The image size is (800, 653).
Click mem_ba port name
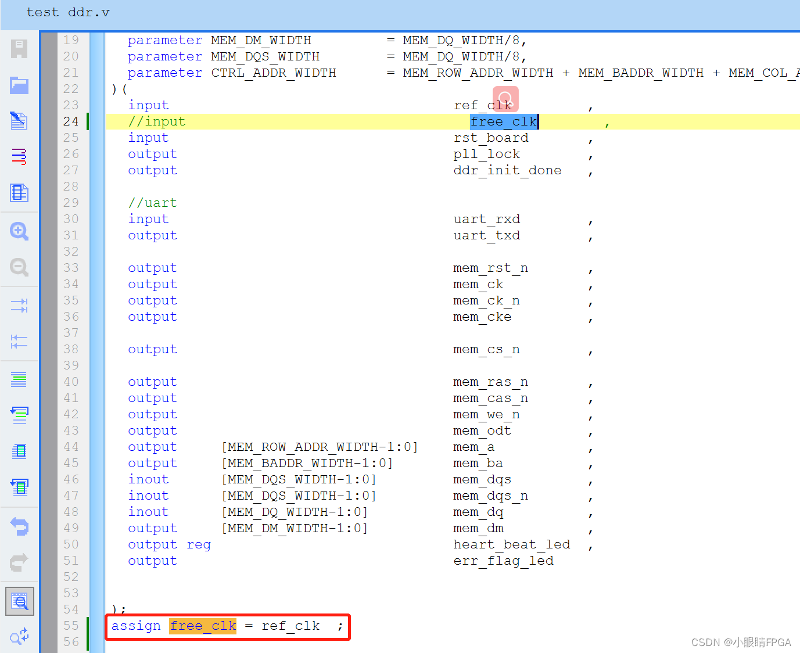point(478,463)
